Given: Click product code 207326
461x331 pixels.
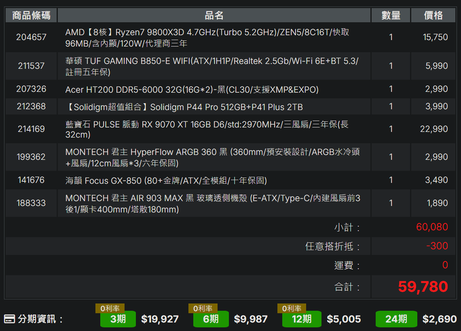Looking at the screenshot, I should click(31, 89).
